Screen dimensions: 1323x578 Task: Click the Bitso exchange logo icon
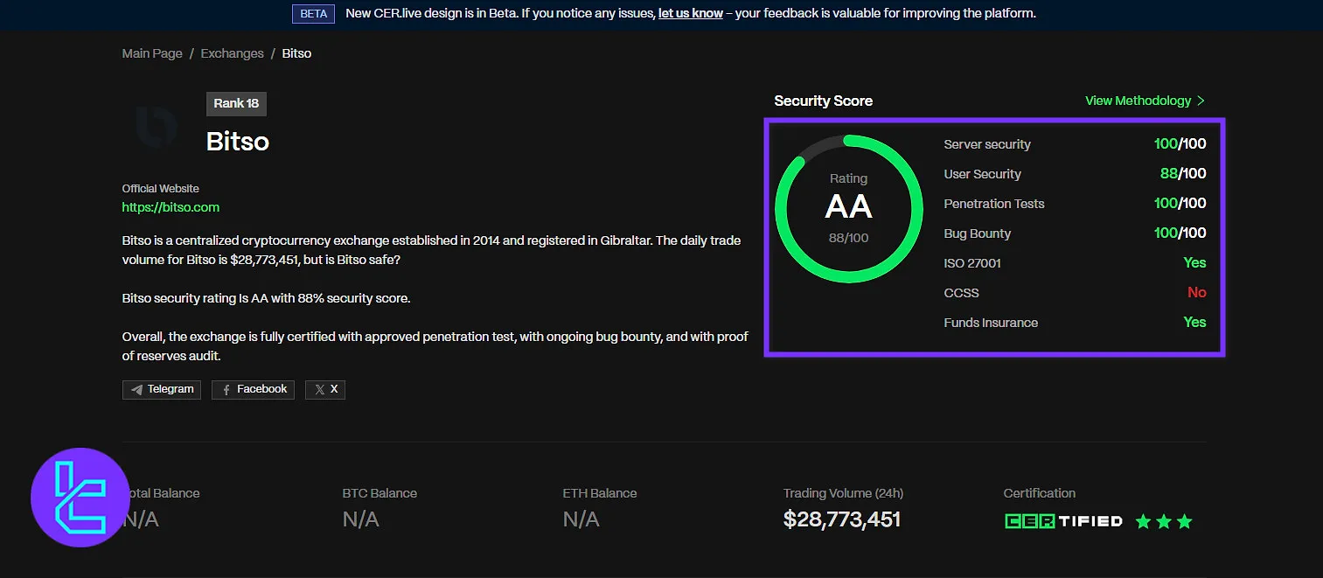pyautogui.click(x=157, y=128)
